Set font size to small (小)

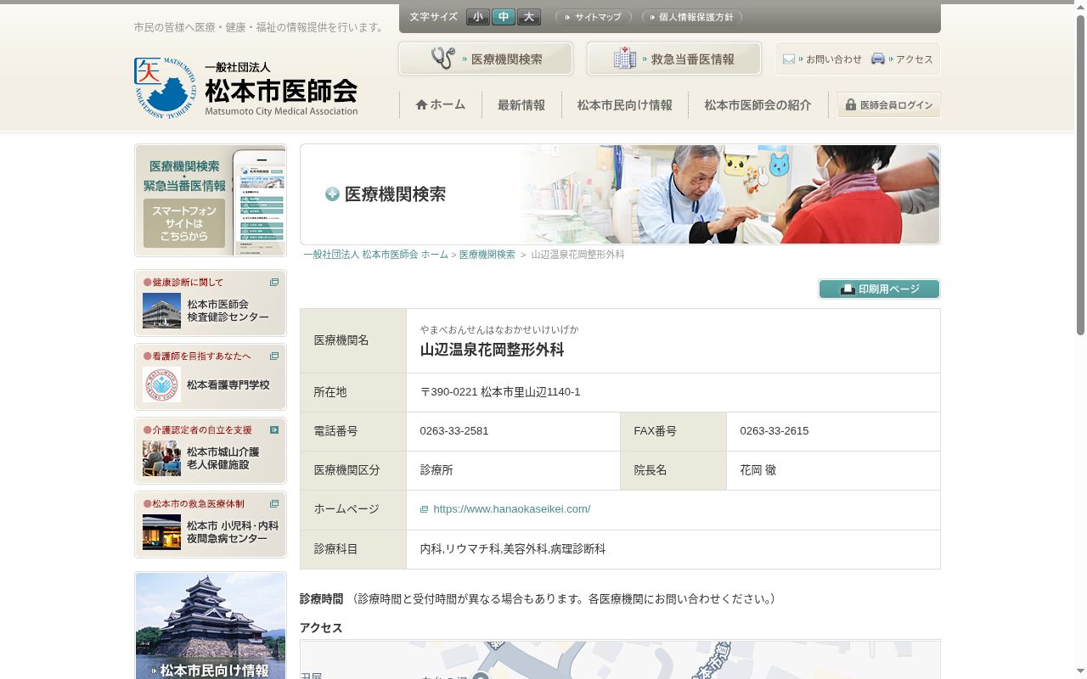pyautogui.click(x=477, y=17)
